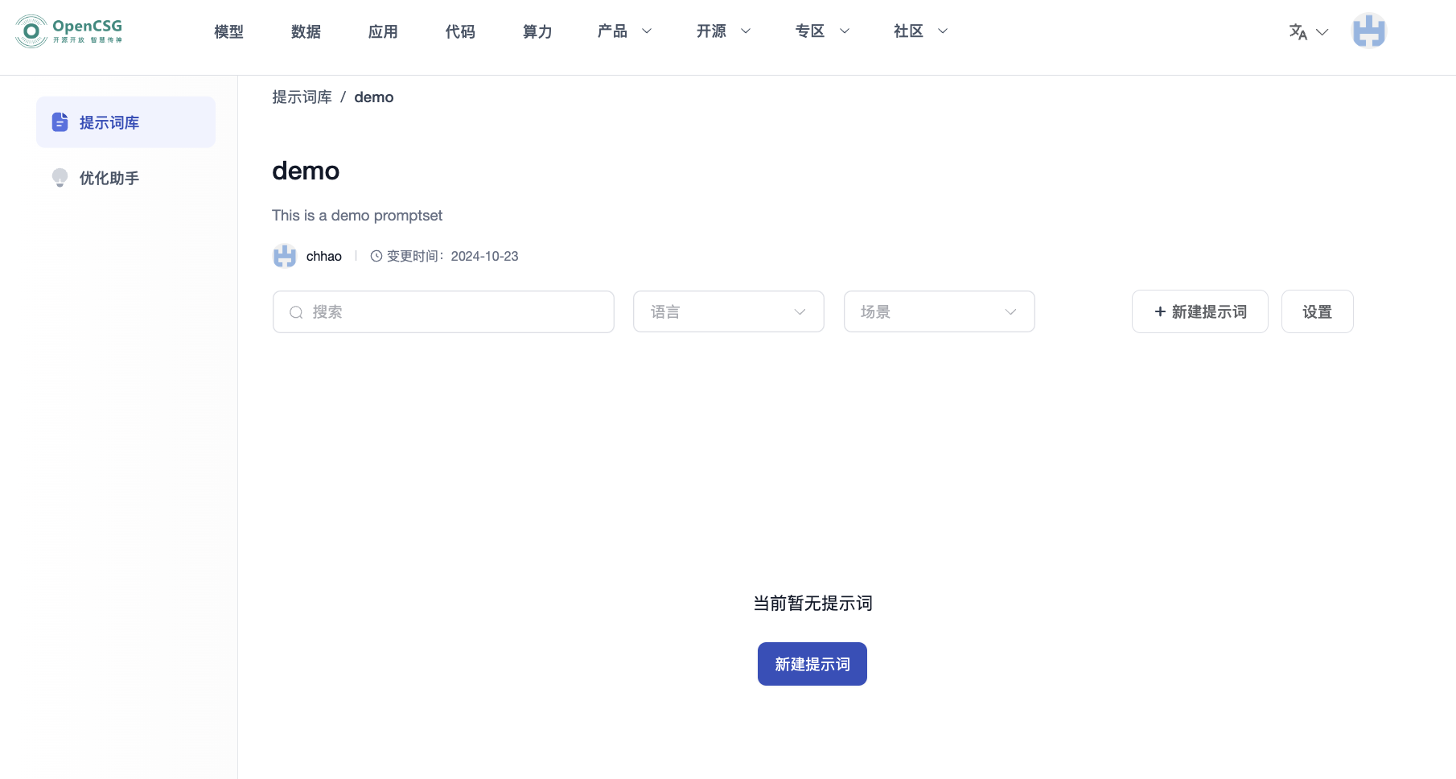Open the 专区 navigation dropdown

(822, 31)
